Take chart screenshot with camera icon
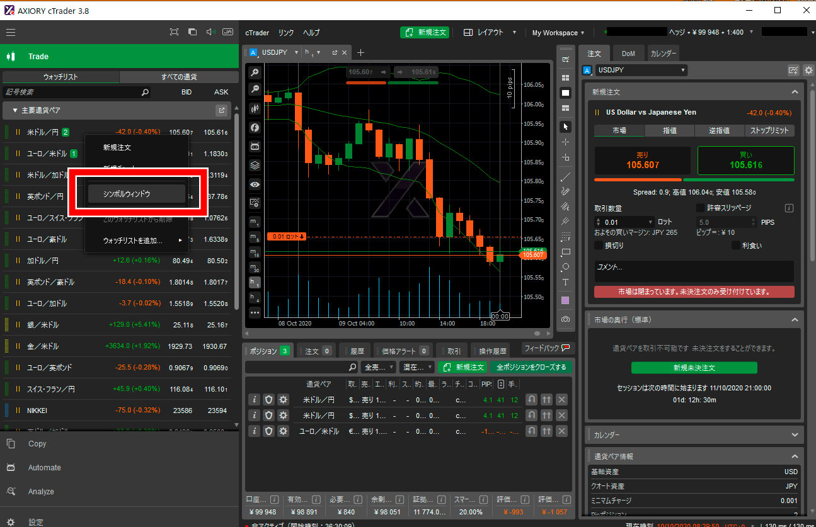816x527 pixels. coord(565,319)
